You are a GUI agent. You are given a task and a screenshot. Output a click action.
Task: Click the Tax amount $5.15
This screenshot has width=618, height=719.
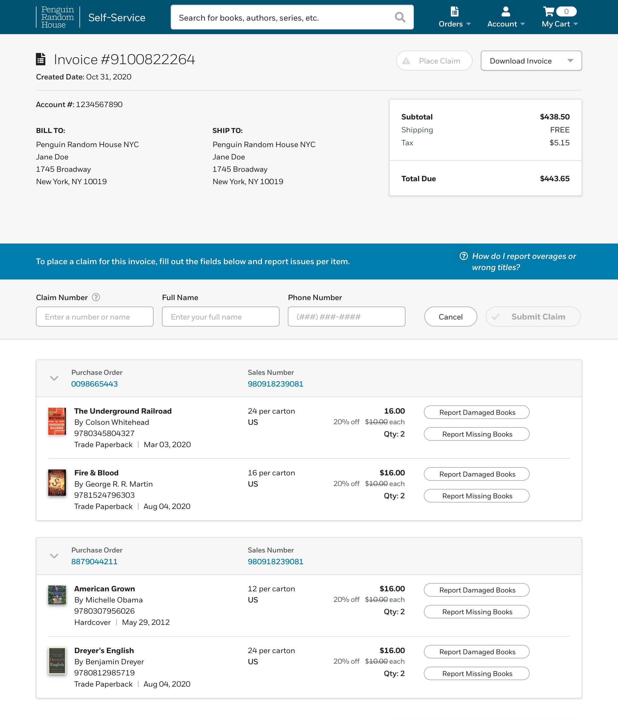pyautogui.click(x=559, y=143)
